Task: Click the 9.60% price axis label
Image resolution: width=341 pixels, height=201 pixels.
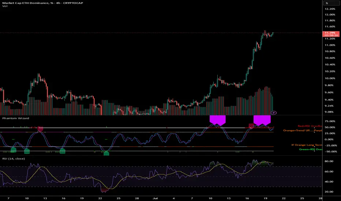Action: [x=329, y=92]
